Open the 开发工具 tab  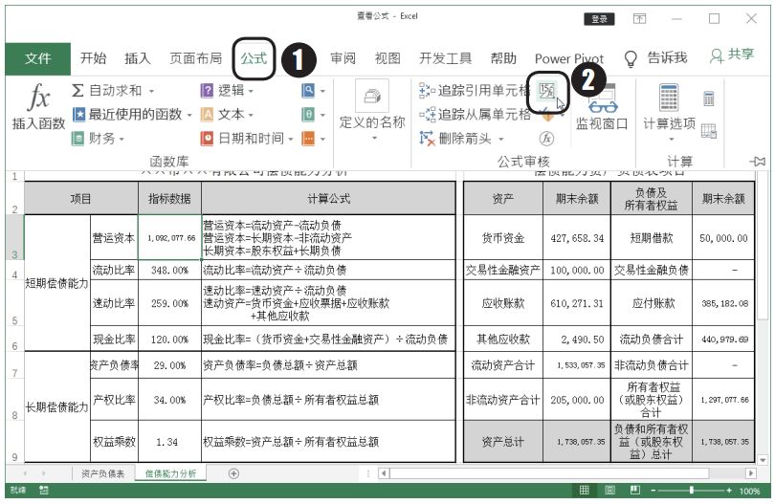445,58
